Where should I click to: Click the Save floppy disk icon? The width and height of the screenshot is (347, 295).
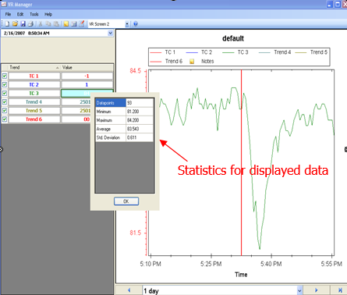tap(23, 24)
